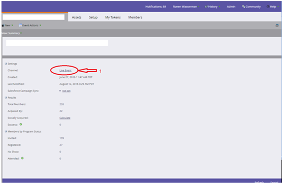Collapse the Results section

coord(6,98)
